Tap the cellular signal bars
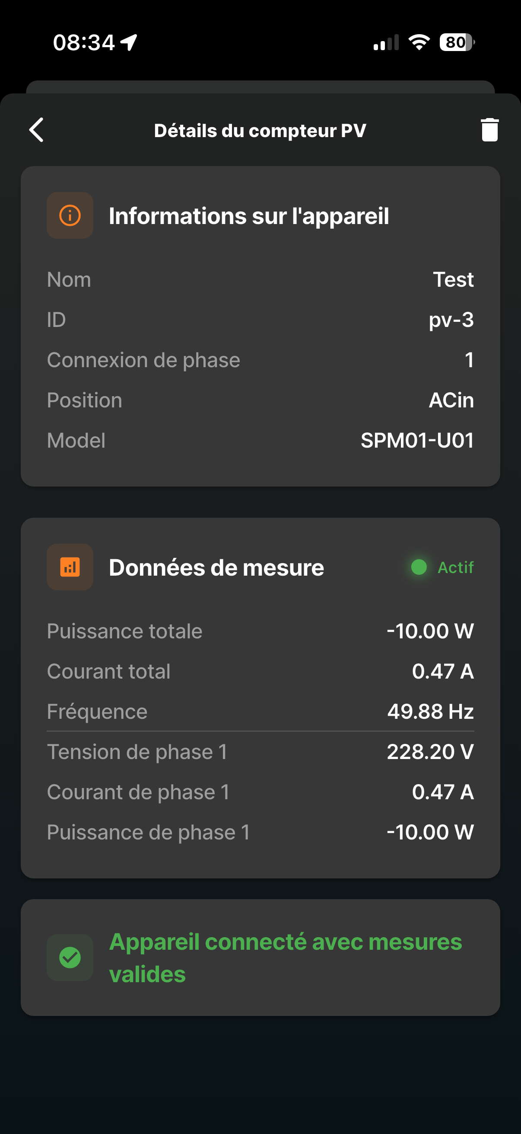Screen dimensions: 521x1134 point(386,42)
